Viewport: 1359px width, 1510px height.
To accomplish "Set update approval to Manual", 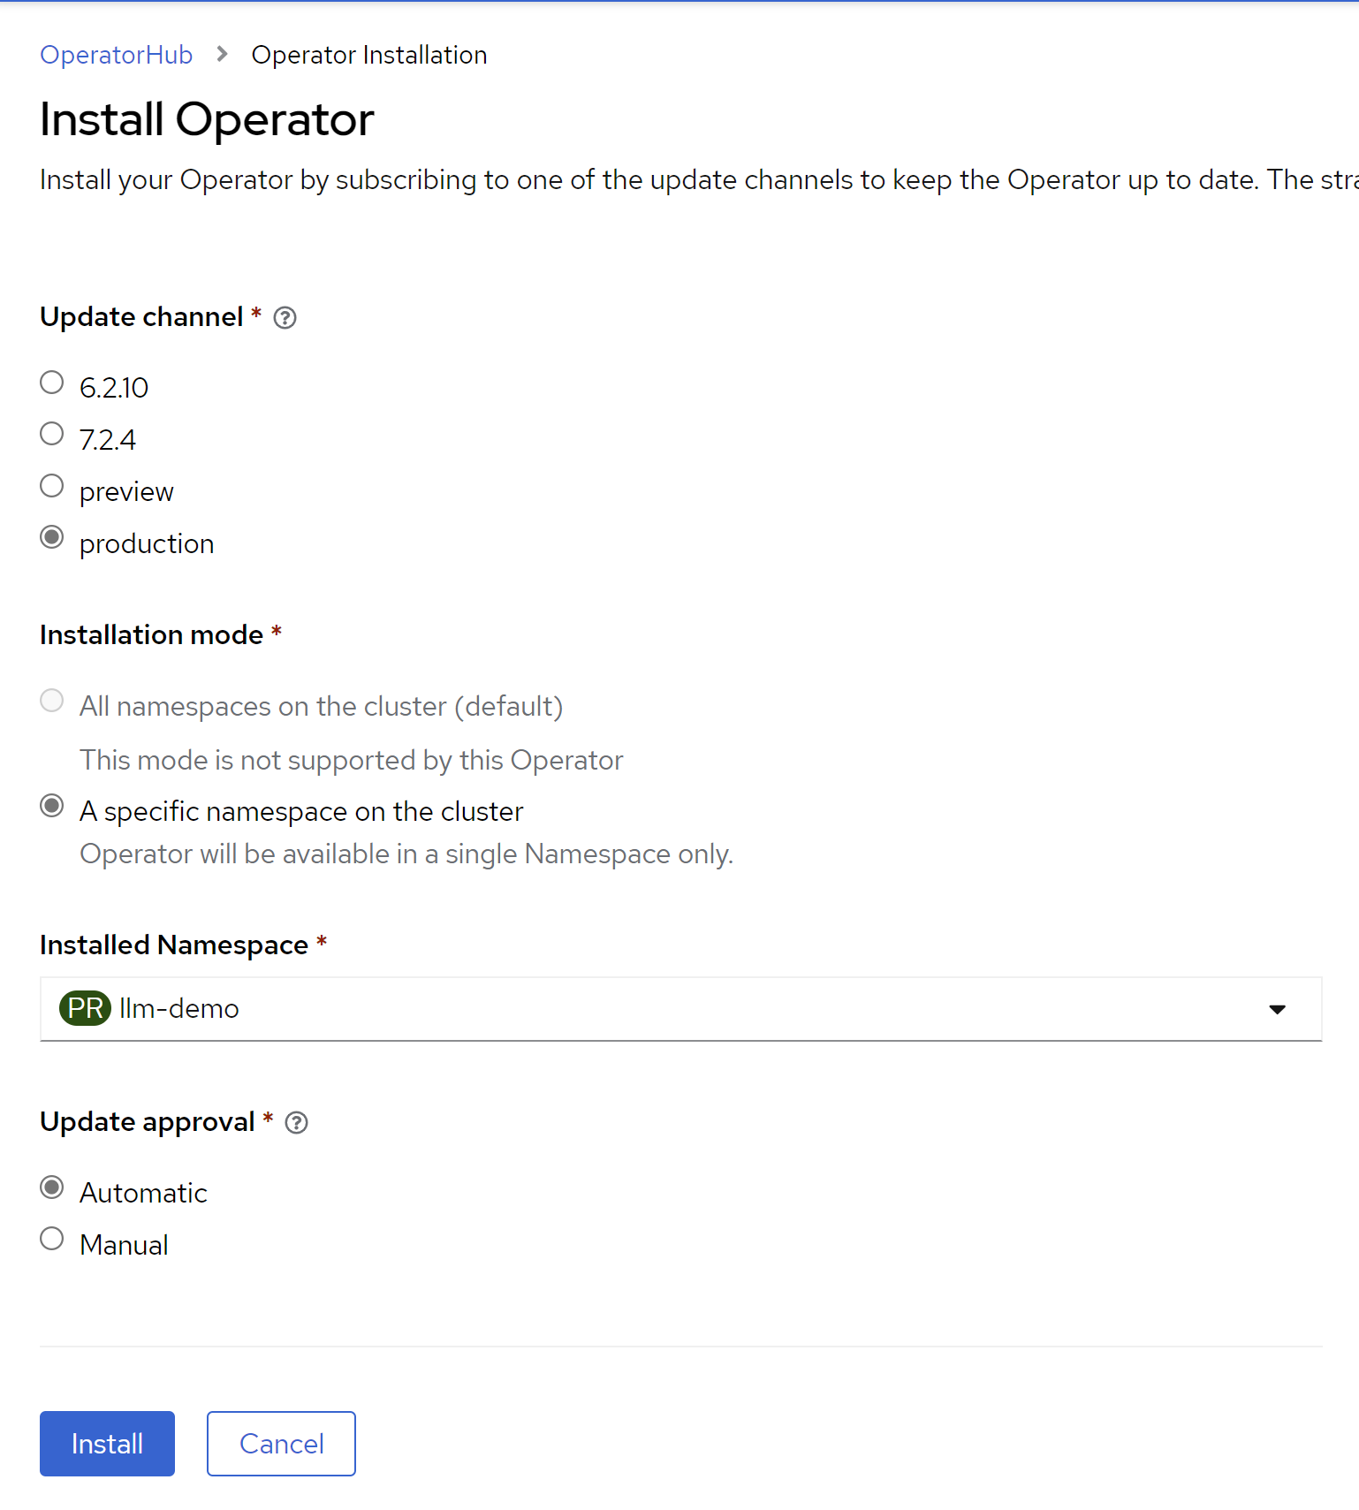I will click(x=52, y=1239).
